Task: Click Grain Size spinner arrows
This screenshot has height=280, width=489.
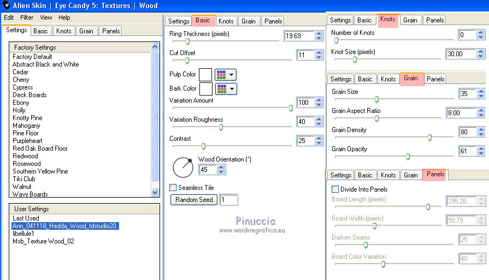Action: pos(481,93)
